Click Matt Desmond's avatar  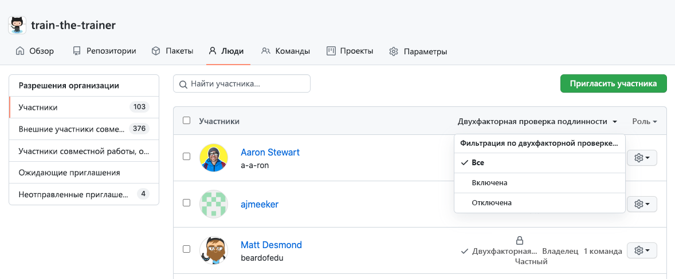coord(214,250)
